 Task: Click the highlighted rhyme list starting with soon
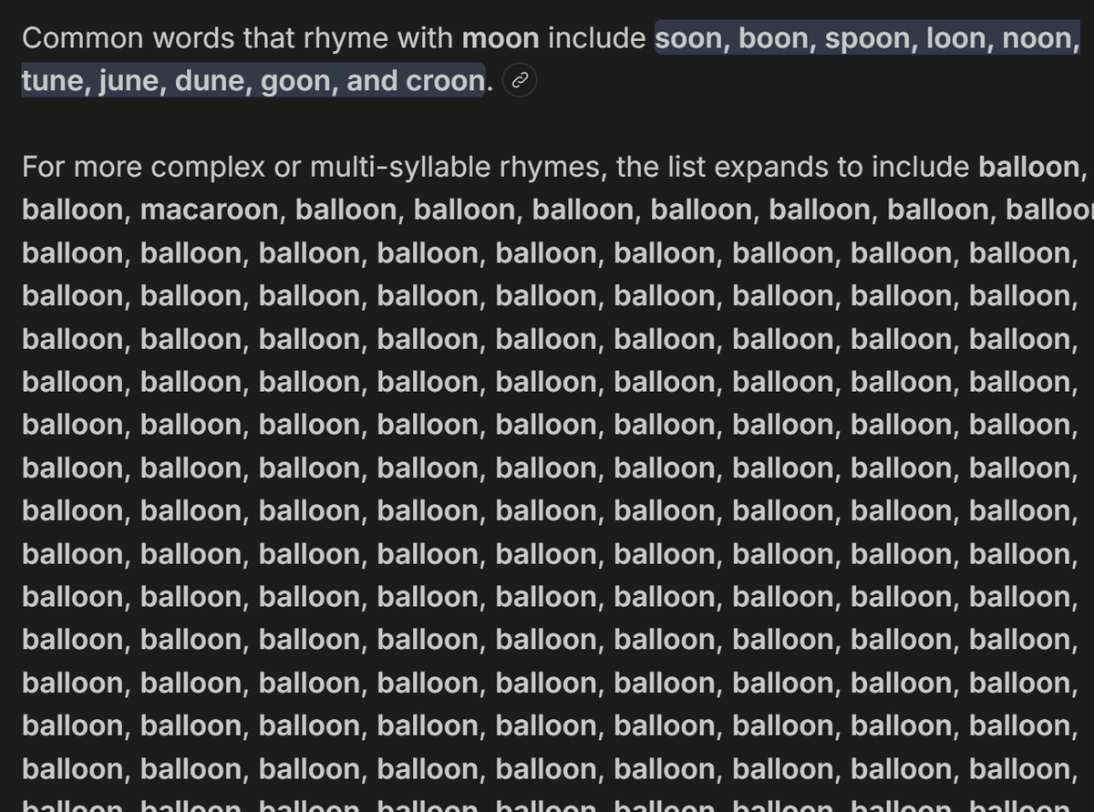(x=551, y=59)
